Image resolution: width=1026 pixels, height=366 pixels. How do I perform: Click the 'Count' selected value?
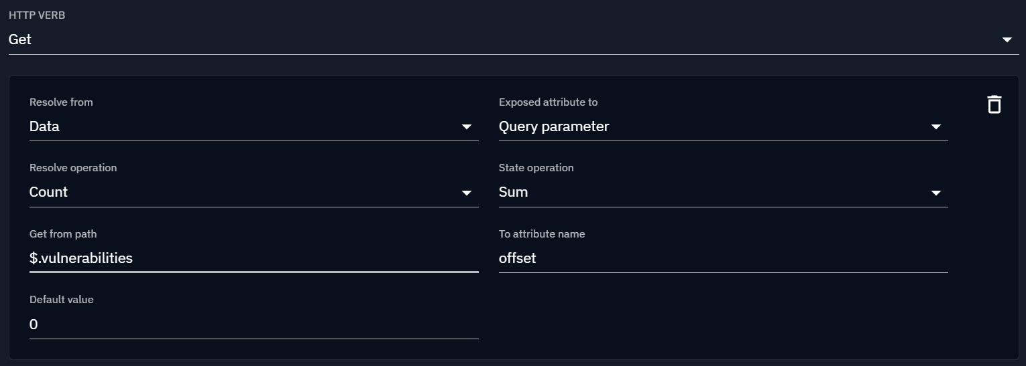click(x=48, y=192)
